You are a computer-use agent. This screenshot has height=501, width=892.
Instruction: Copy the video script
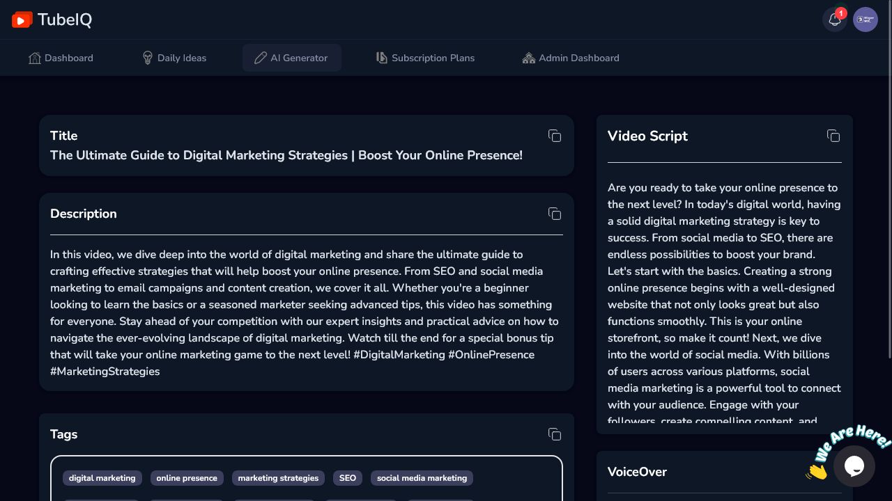click(x=833, y=136)
